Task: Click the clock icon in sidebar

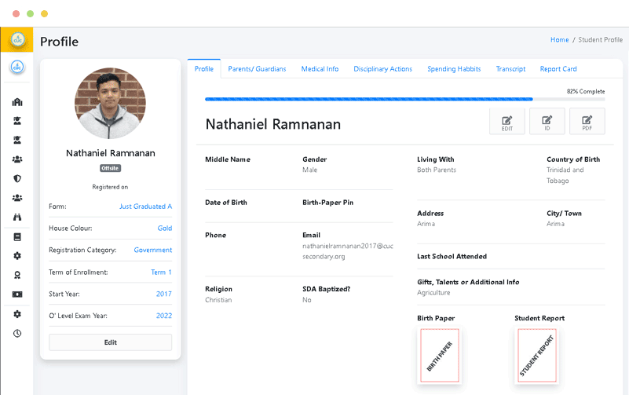Action: 17,333
